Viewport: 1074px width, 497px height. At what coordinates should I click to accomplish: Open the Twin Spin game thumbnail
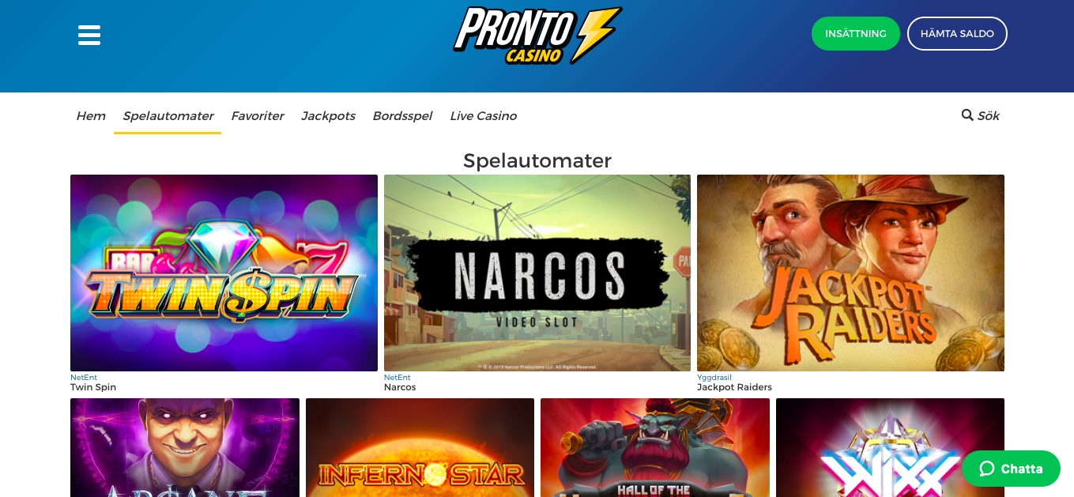pyautogui.click(x=224, y=273)
